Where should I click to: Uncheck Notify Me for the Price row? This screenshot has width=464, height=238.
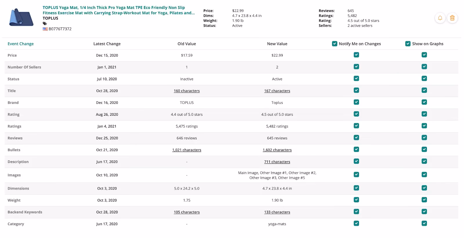click(x=356, y=55)
